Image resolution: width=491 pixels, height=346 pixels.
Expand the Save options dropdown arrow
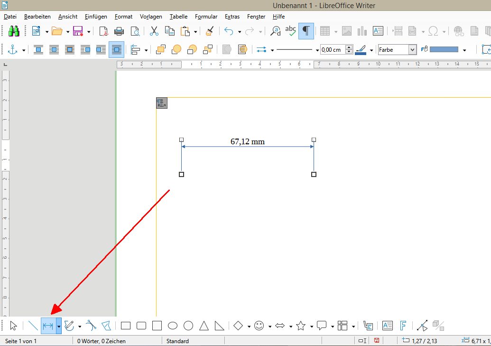89,32
